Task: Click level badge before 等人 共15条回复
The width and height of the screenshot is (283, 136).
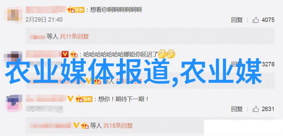Action: click(x=85, y=125)
